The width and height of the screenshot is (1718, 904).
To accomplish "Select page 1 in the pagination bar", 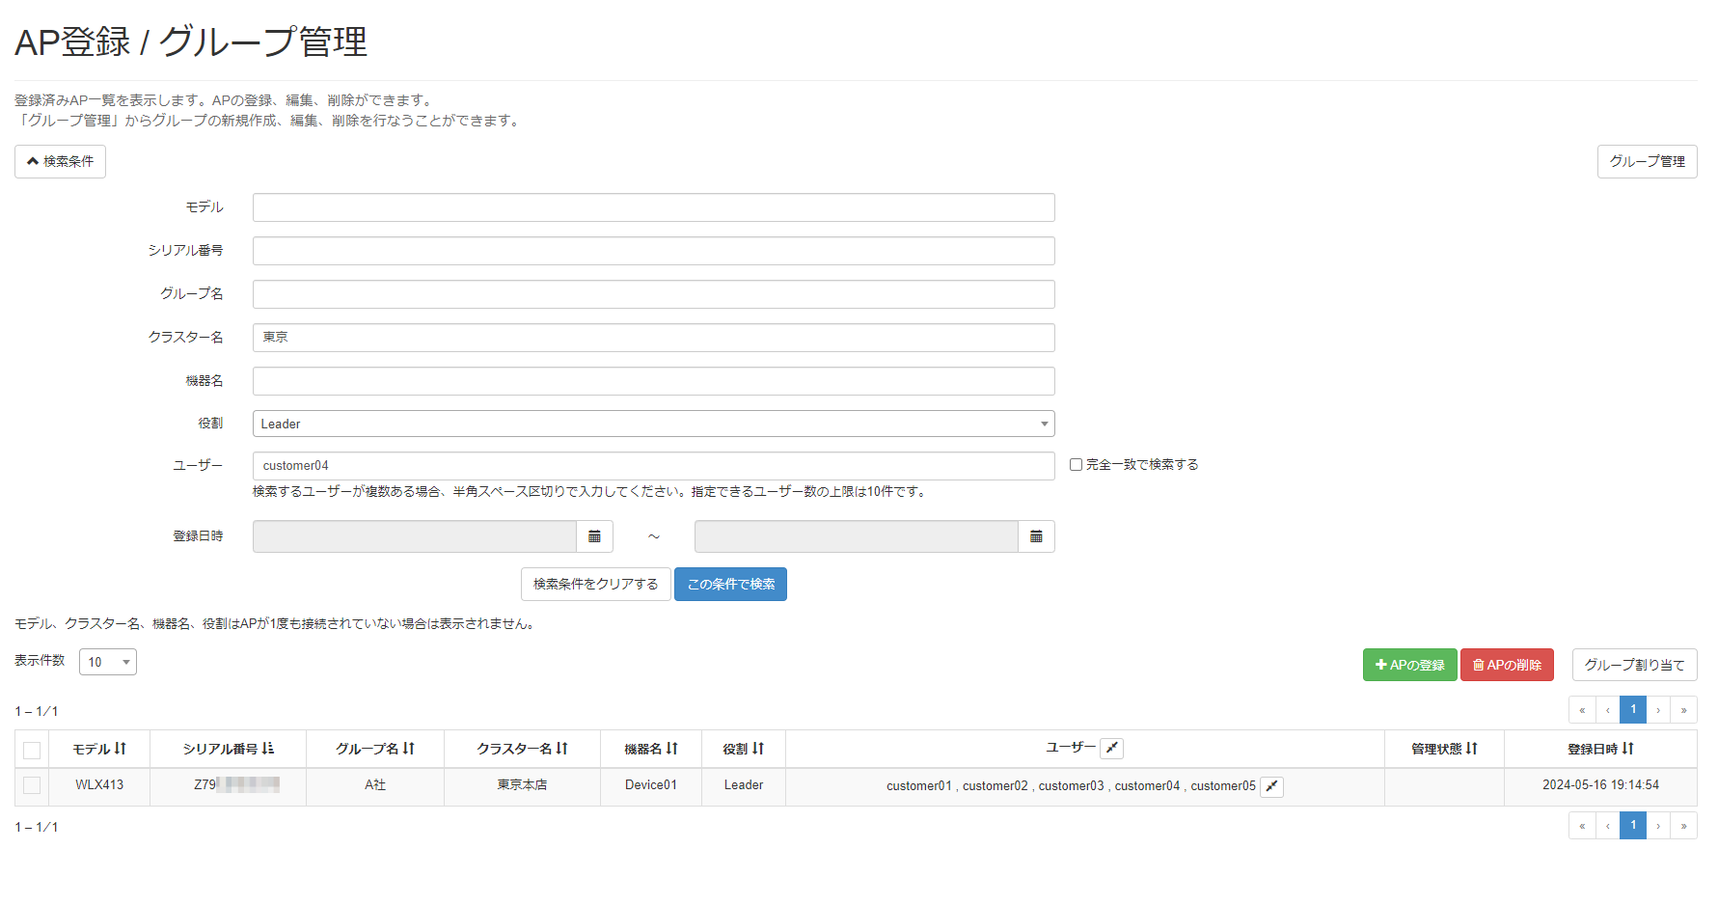I will [1632, 709].
